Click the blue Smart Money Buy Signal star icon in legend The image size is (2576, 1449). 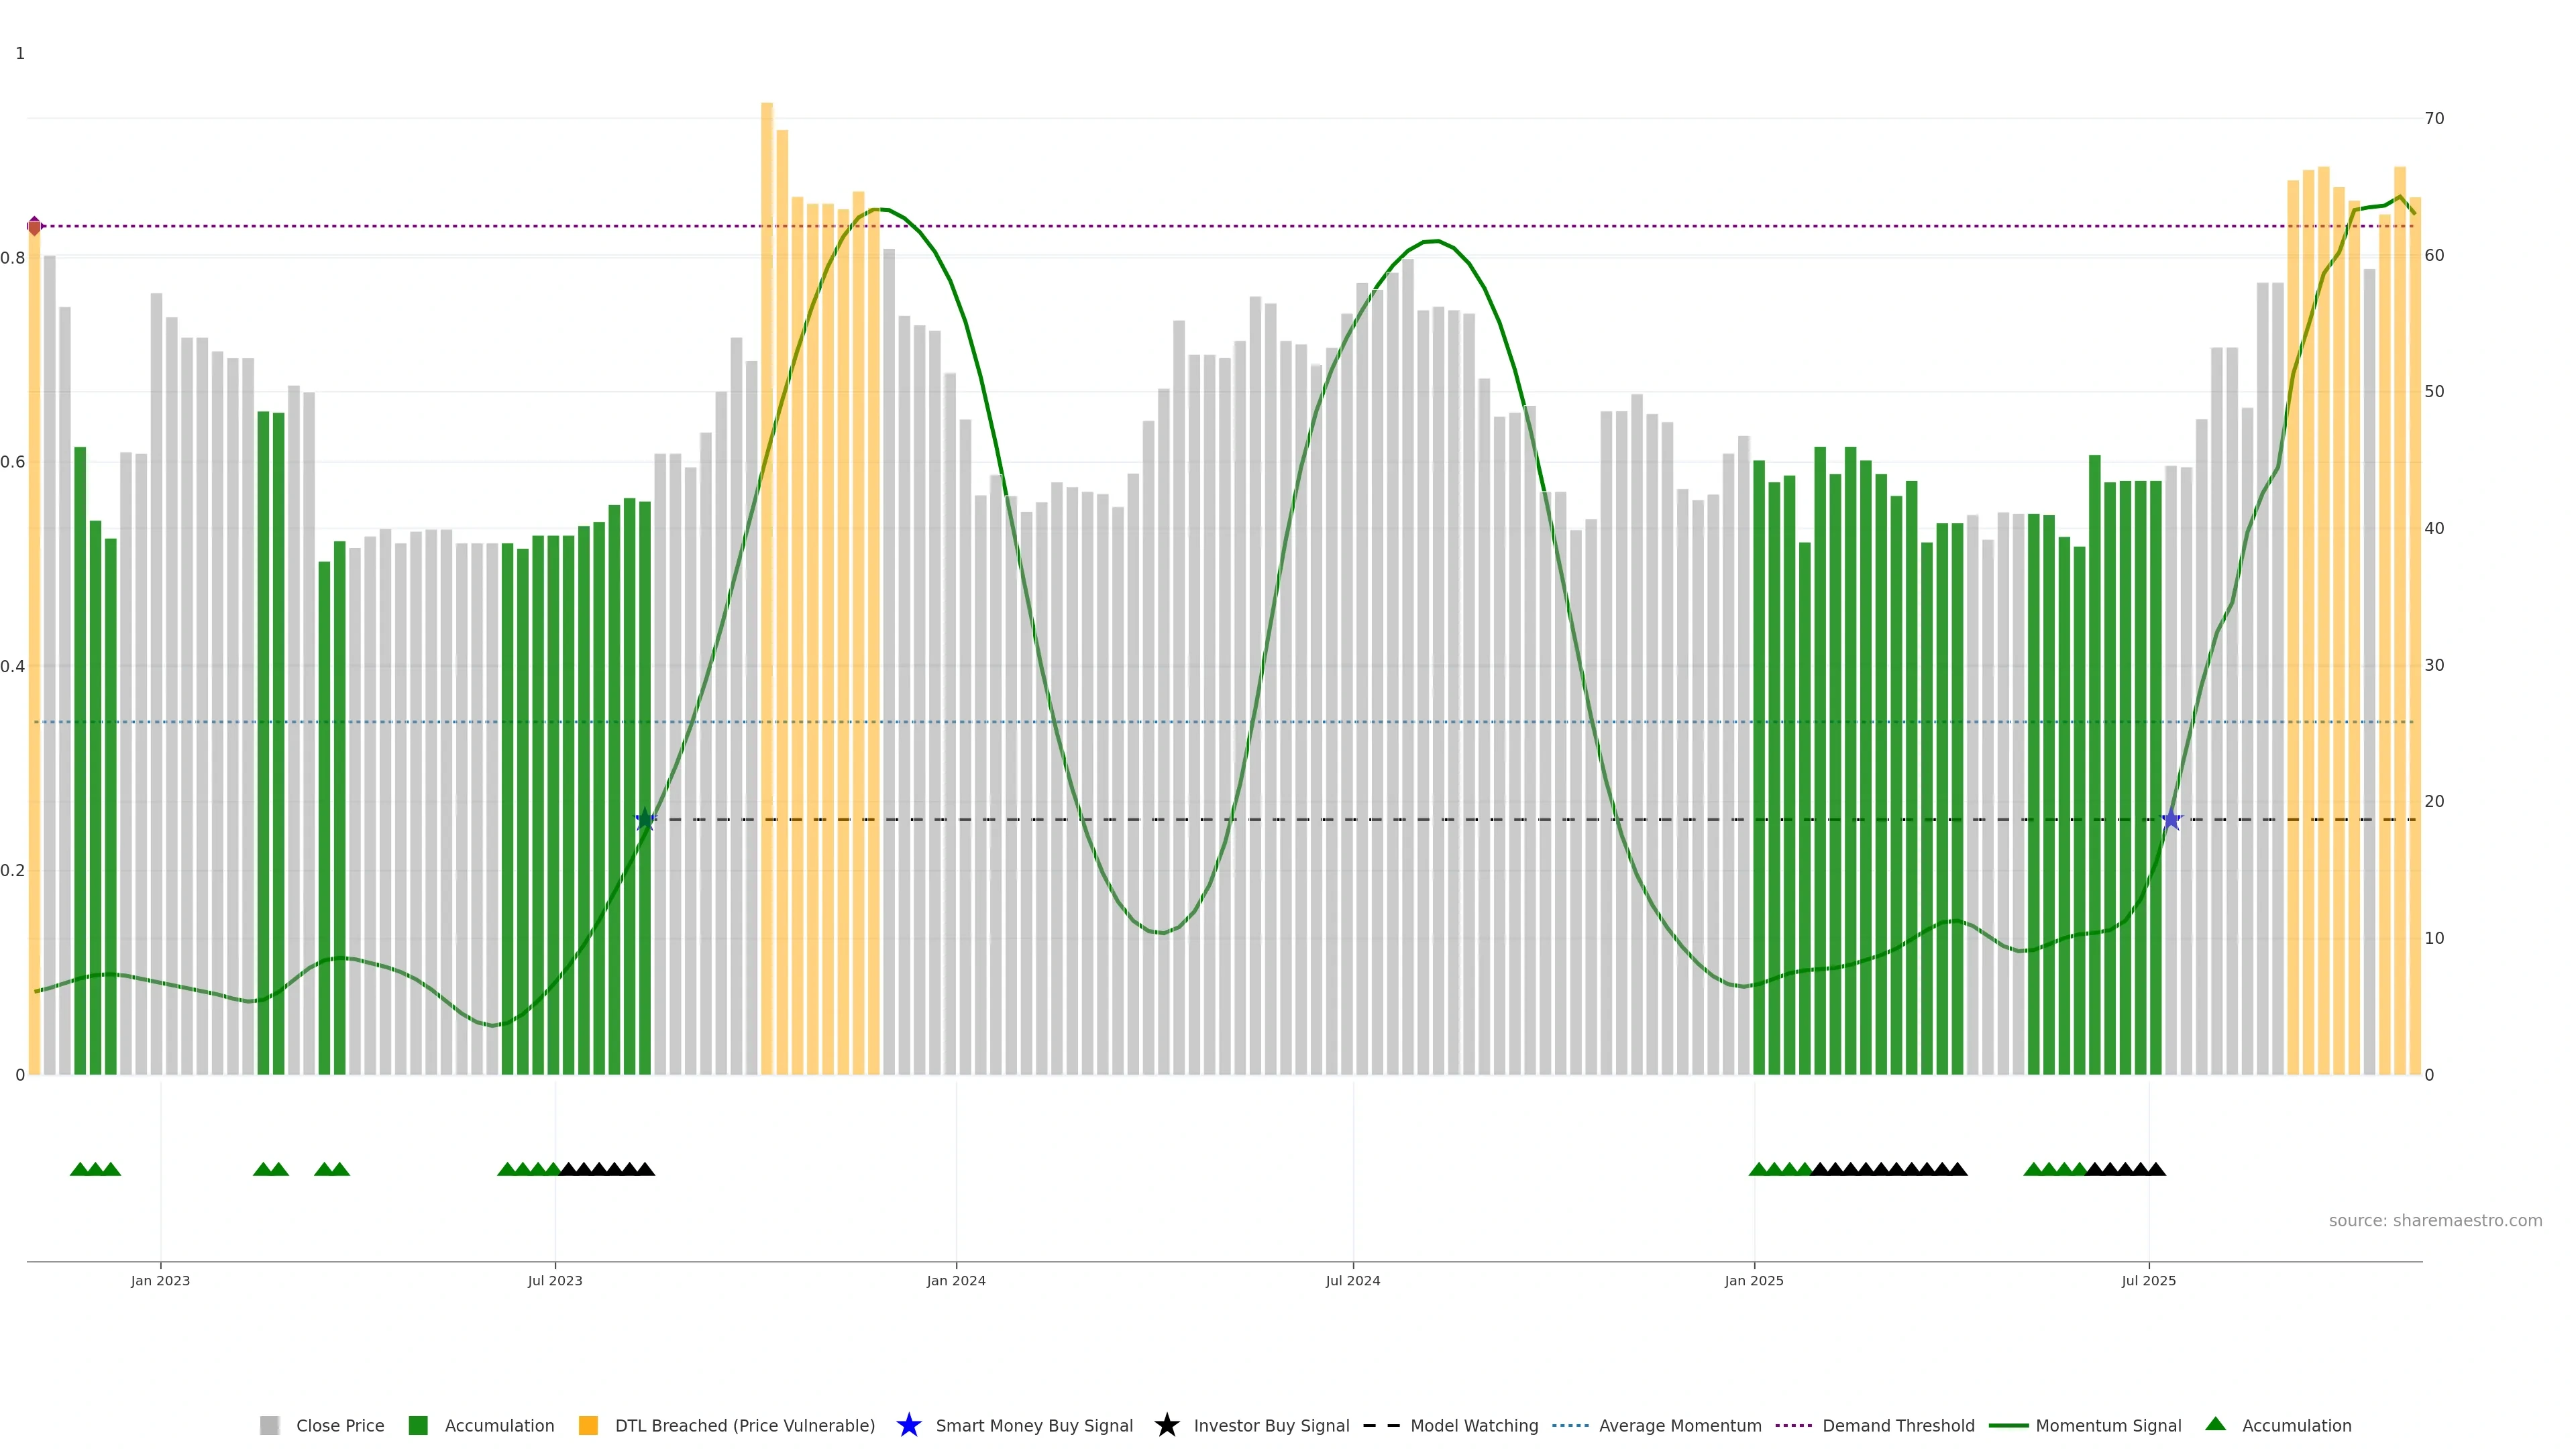click(x=908, y=1425)
